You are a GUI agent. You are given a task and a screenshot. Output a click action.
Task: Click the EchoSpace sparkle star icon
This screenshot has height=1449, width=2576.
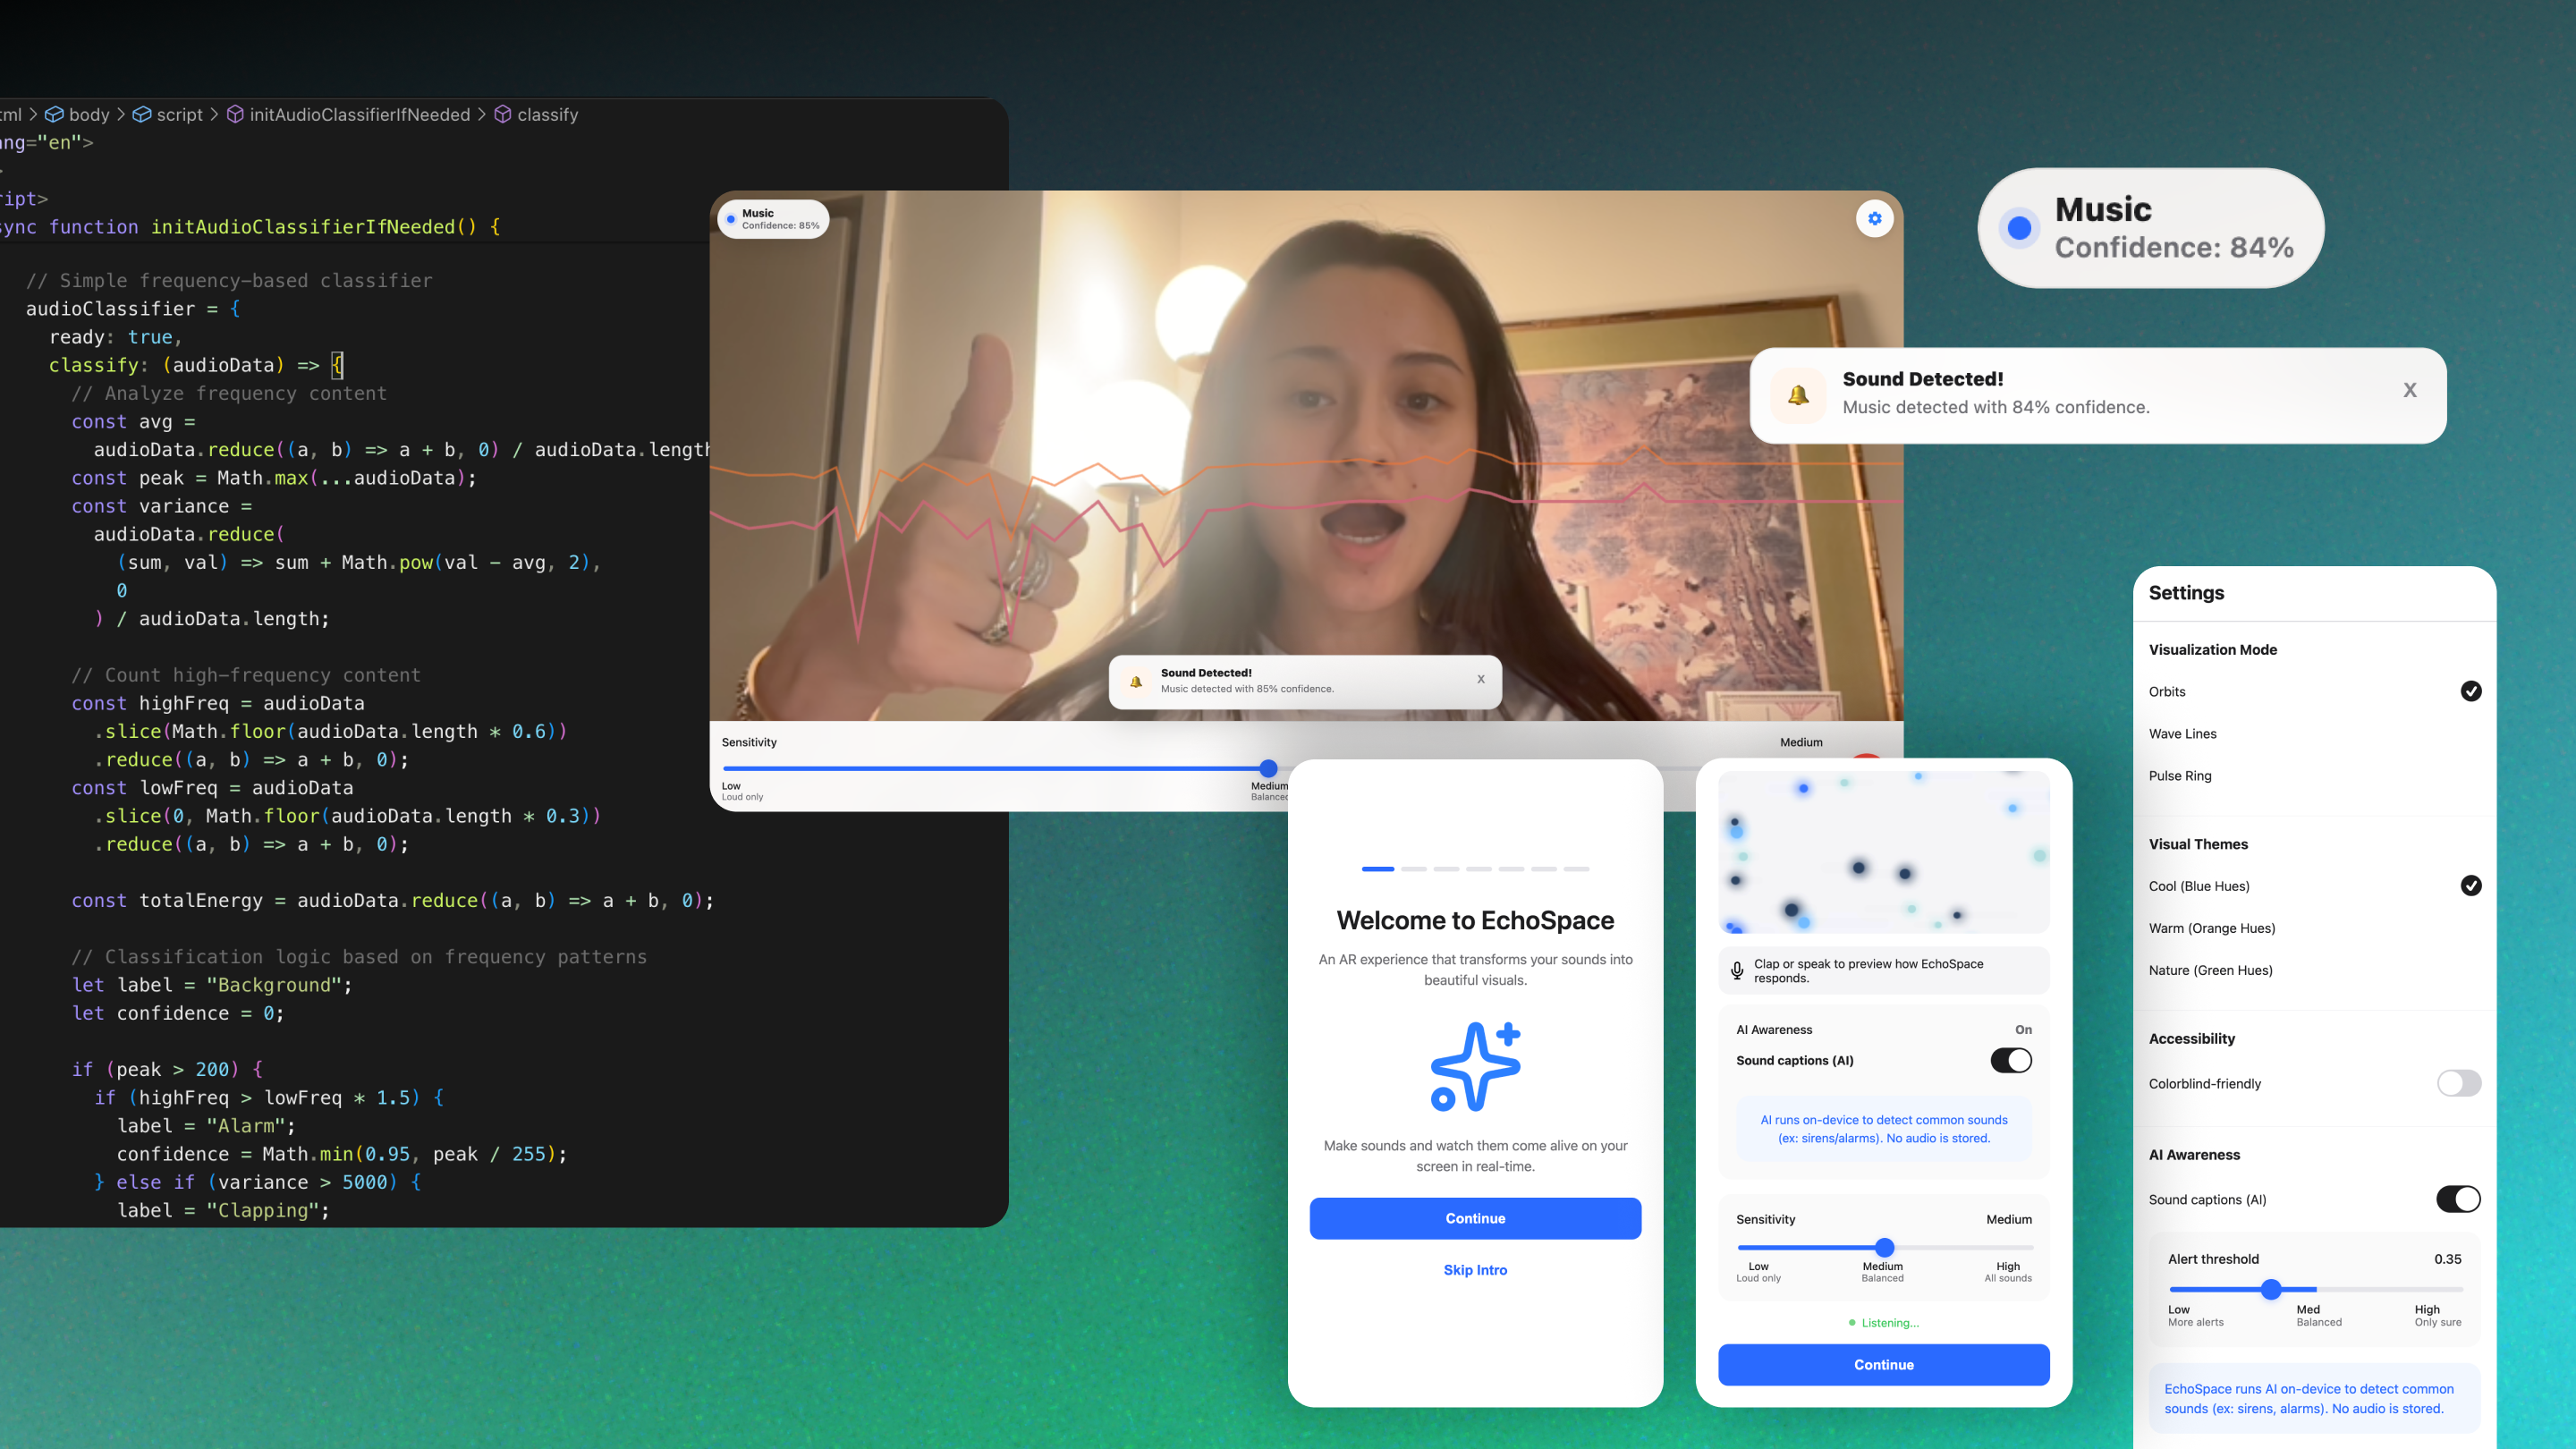(x=1475, y=1066)
